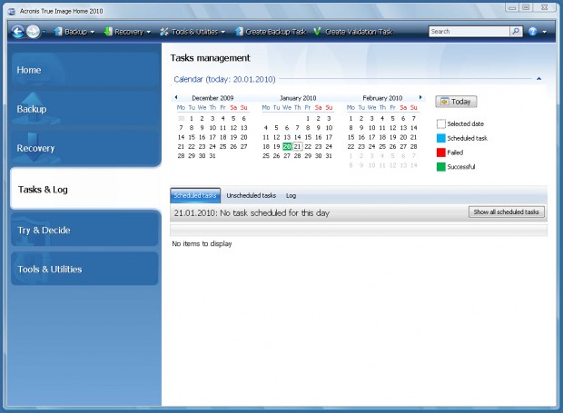The width and height of the screenshot is (563, 413).
Task: Click Create Validation Task in toolbar
Action: [x=353, y=32]
